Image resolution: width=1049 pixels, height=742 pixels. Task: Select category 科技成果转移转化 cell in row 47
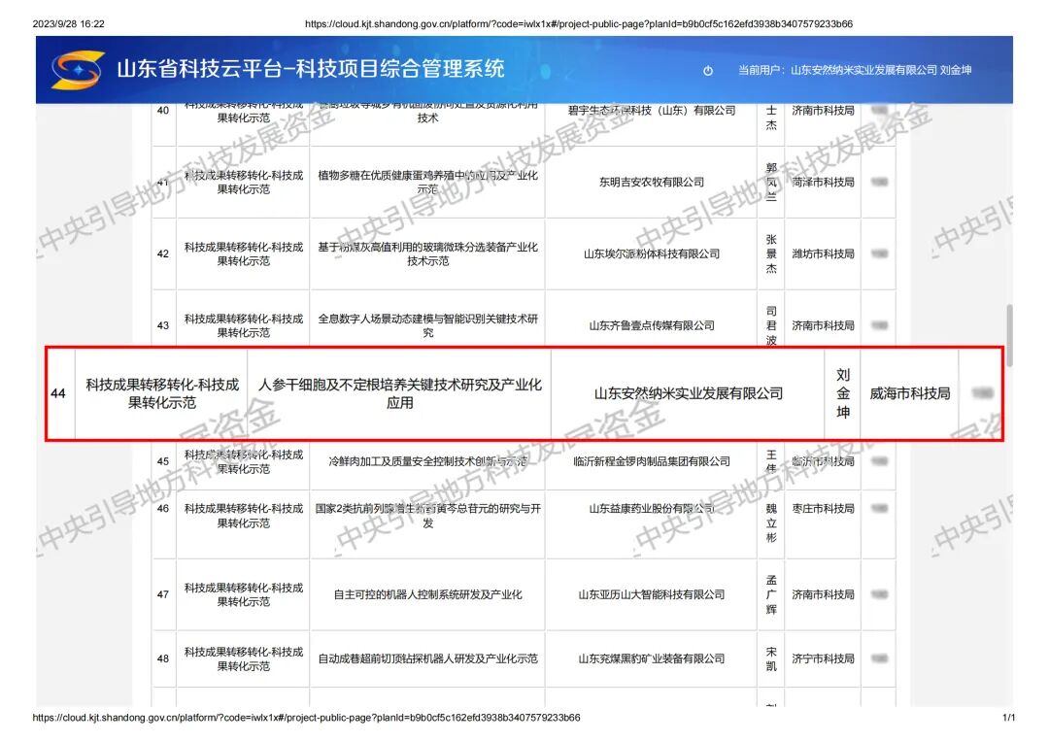click(244, 594)
